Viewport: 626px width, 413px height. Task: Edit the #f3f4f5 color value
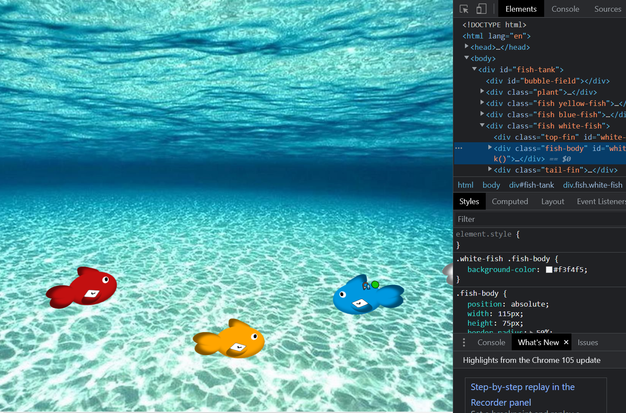pyautogui.click(x=568, y=269)
